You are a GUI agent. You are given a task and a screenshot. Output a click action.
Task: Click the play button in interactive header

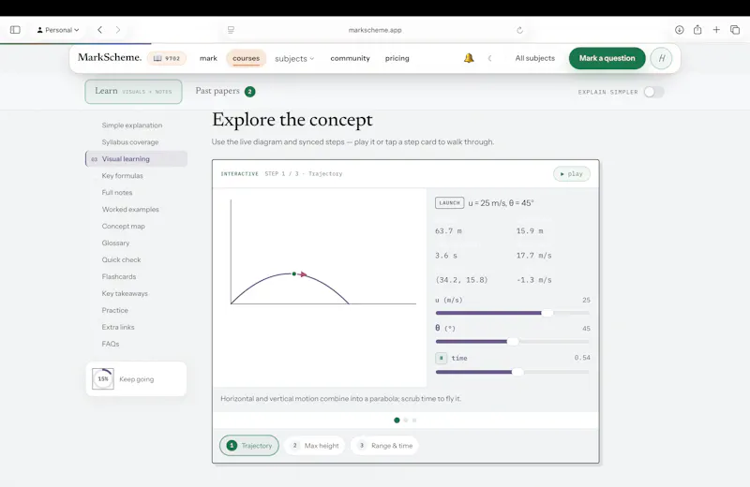572,174
